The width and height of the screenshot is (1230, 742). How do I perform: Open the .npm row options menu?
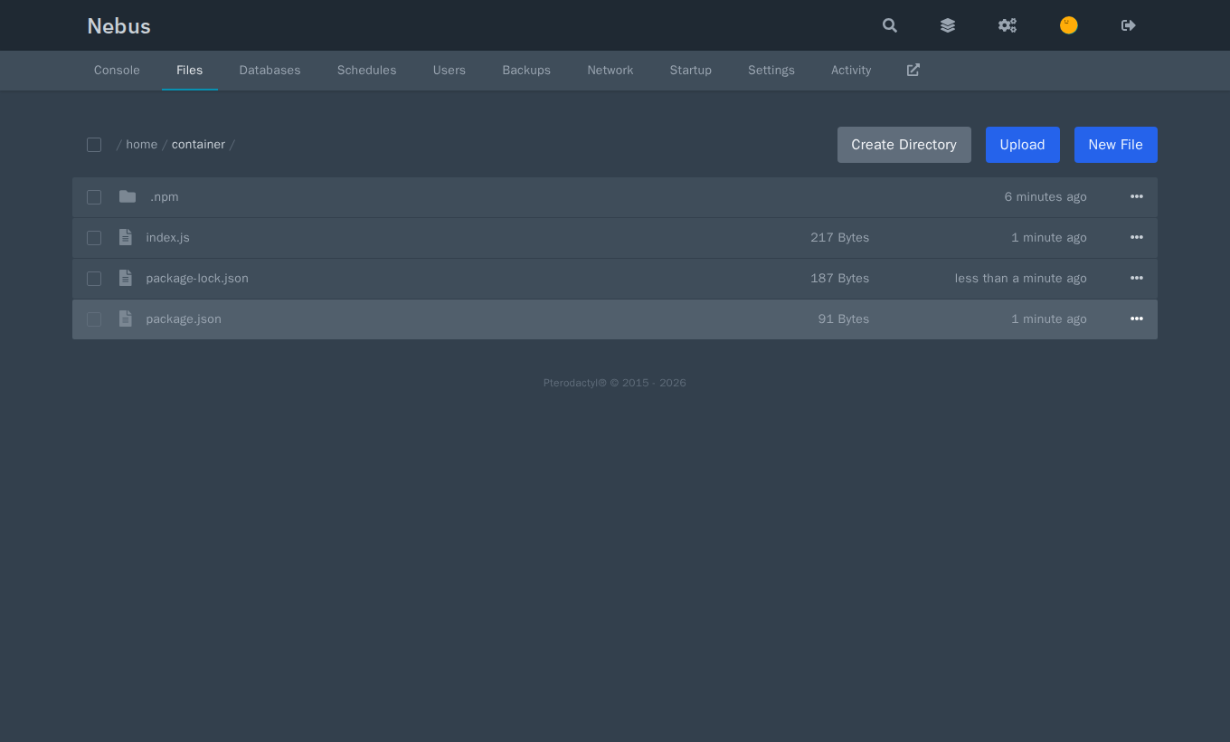coord(1137,196)
